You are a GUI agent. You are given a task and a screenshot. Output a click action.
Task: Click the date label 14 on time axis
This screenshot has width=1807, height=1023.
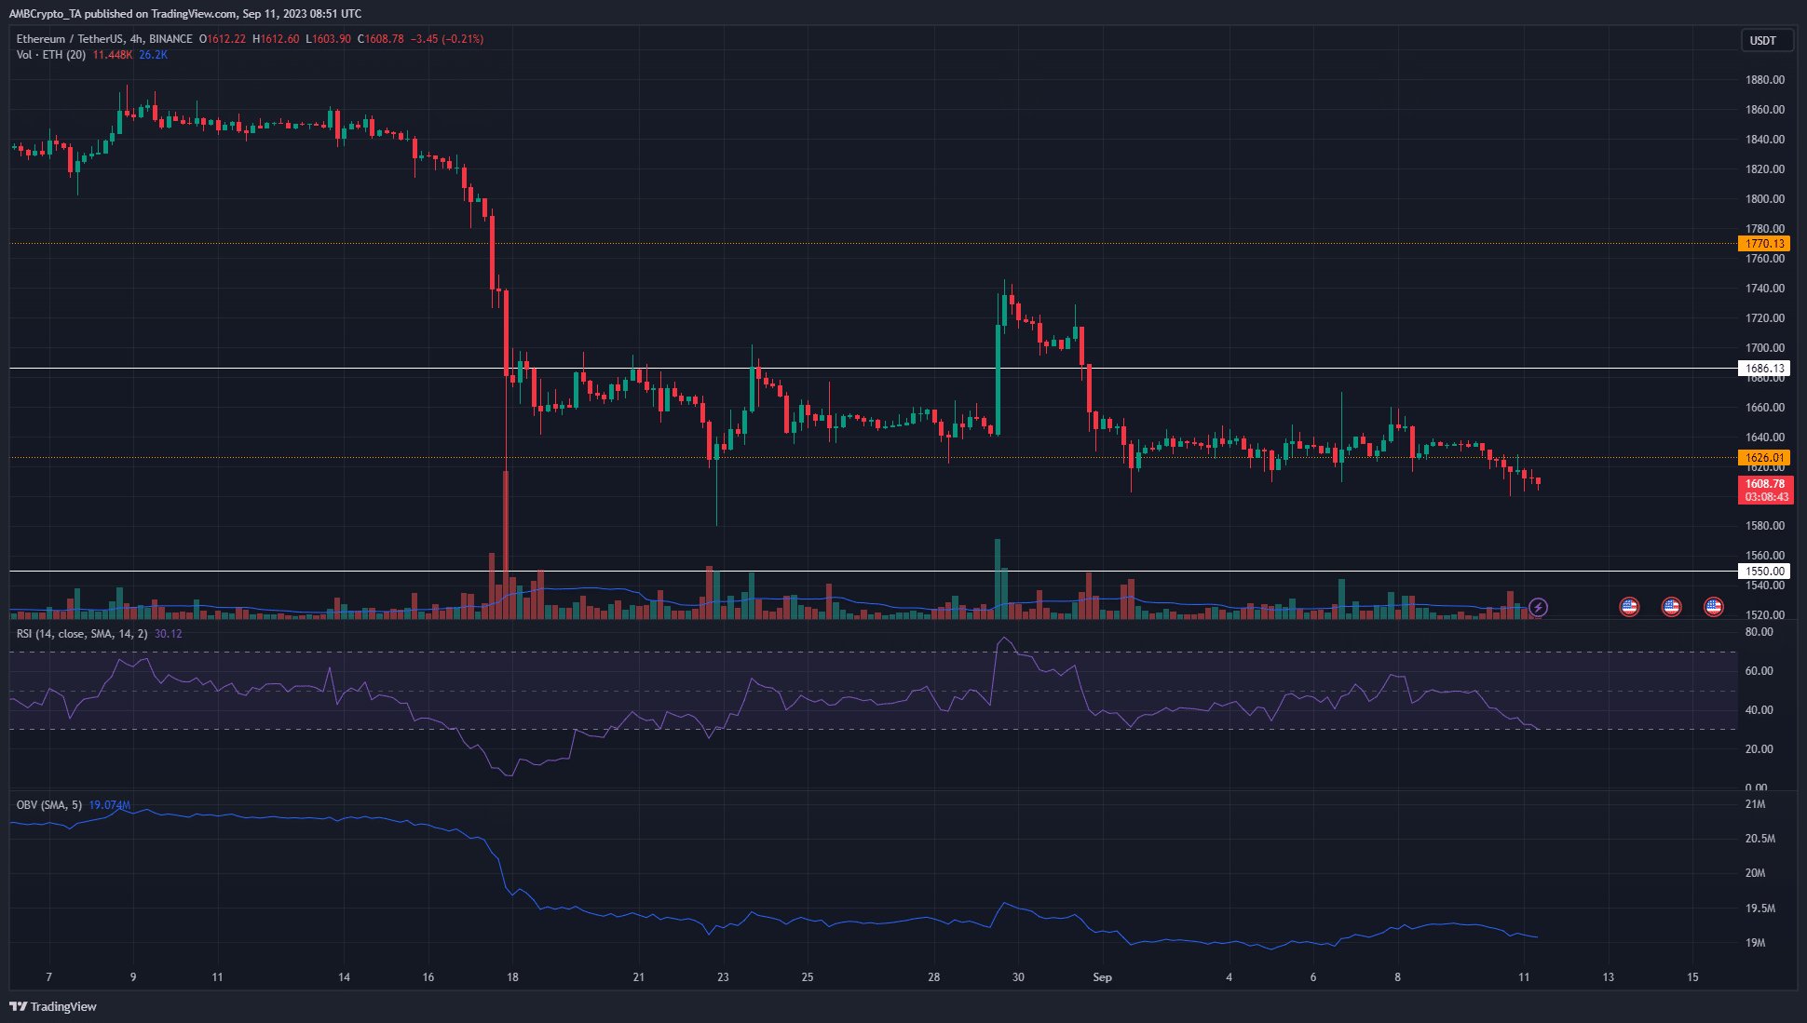point(344,977)
